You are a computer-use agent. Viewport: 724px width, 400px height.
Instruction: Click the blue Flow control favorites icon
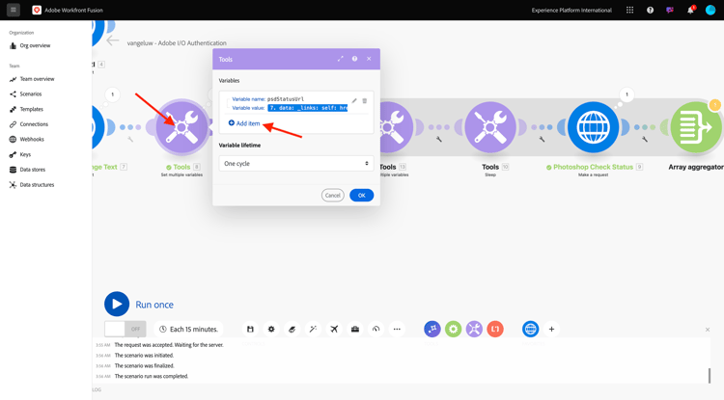tap(432, 329)
